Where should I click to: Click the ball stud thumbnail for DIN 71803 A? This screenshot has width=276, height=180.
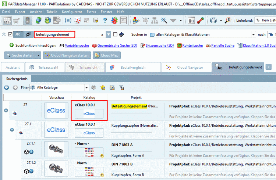[x=56, y=149]
